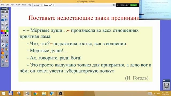Pick the yellow color swatch
The height and width of the screenshot is (96, 171).
click(5, 31)
